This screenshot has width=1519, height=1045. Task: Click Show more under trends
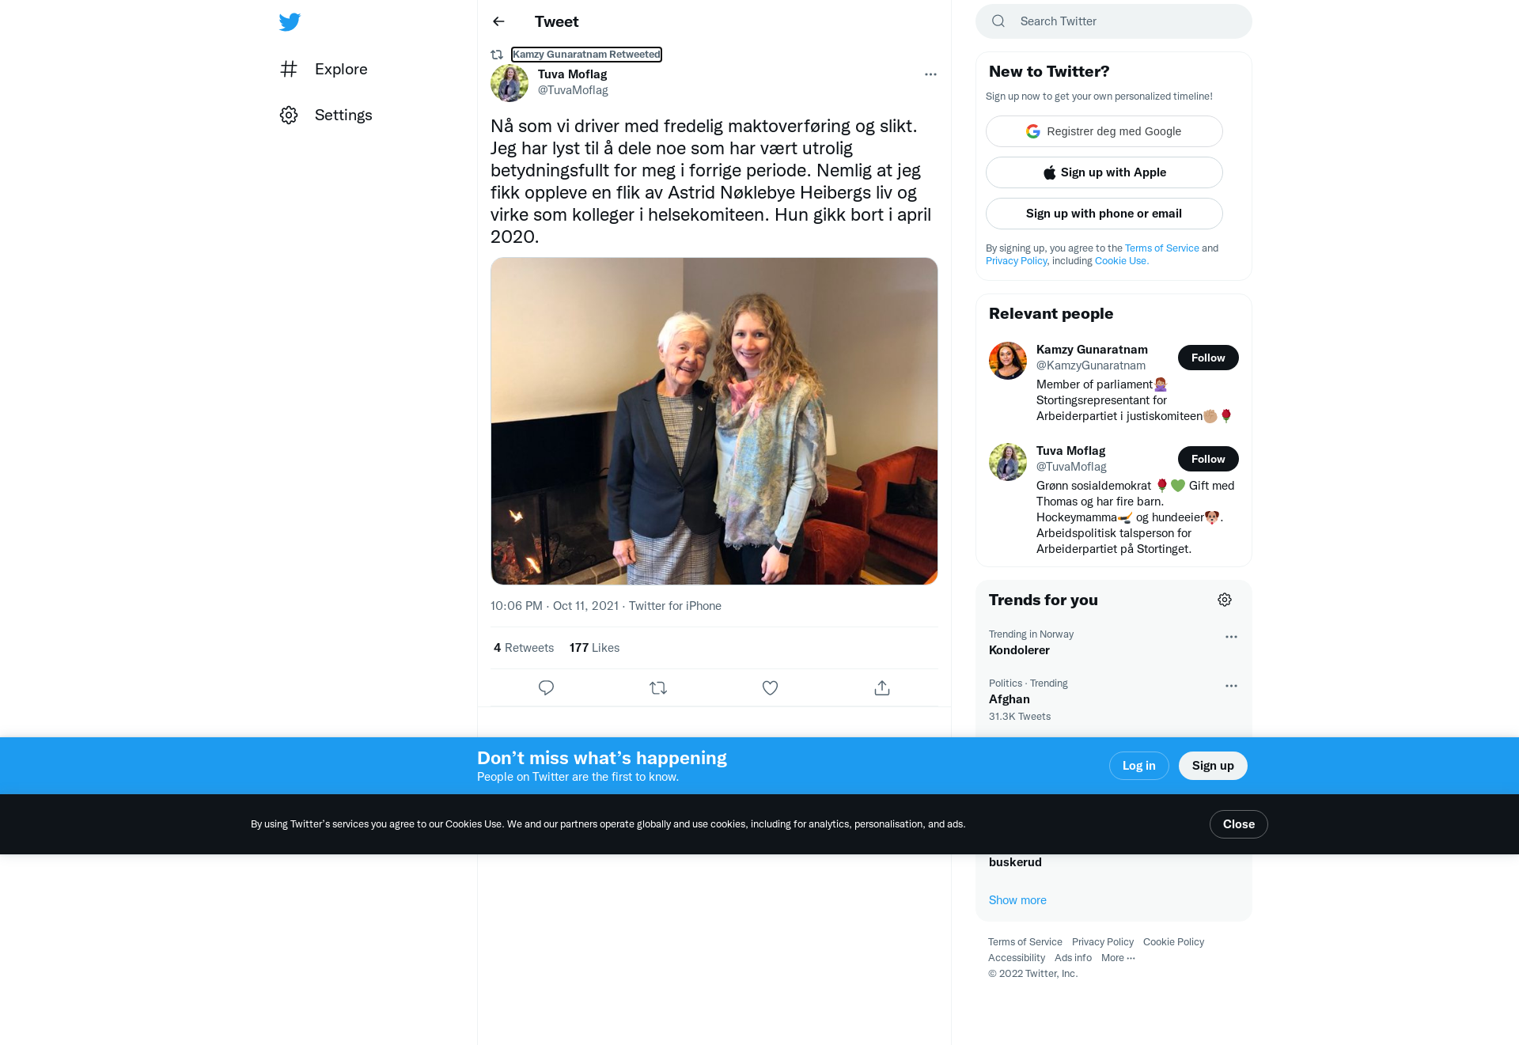[x=1017, y=900]
